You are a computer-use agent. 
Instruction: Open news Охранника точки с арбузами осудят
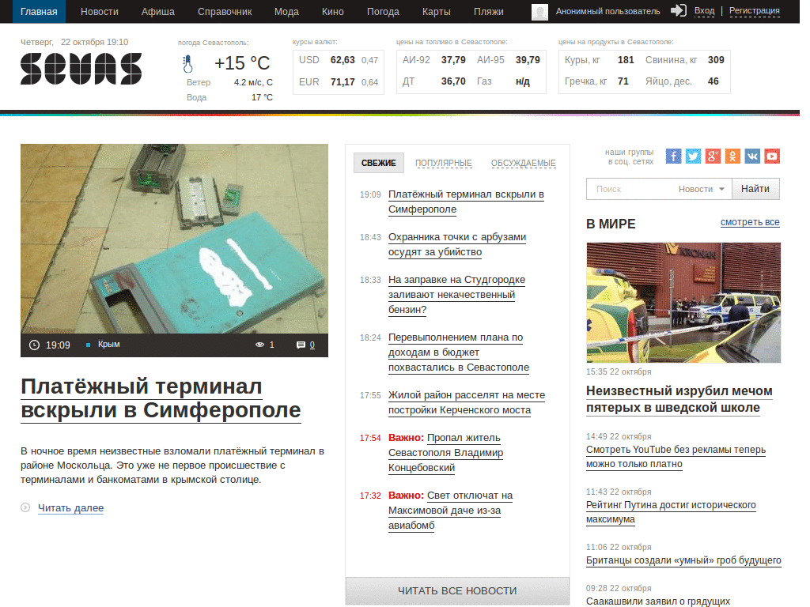(x=457, y=245)
